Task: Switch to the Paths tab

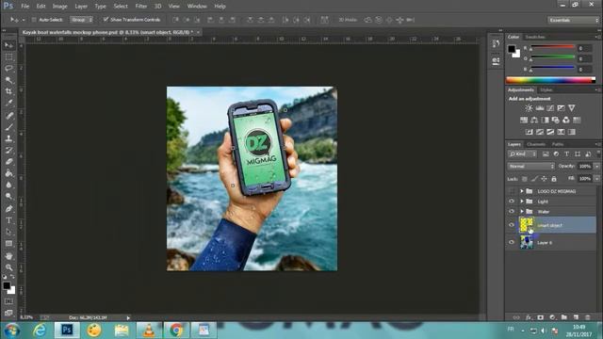Action: [x=558, y=144]
